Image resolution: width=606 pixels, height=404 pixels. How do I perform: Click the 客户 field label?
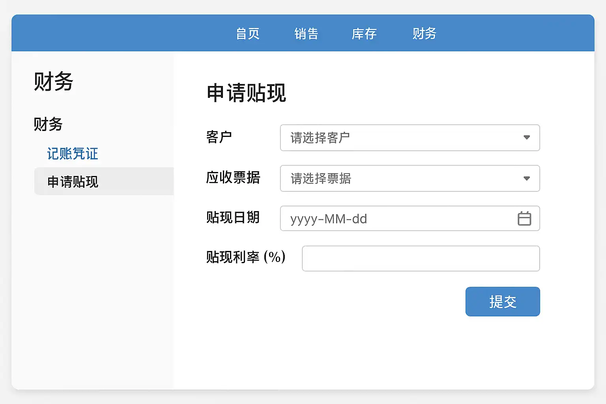click(219, 137)
